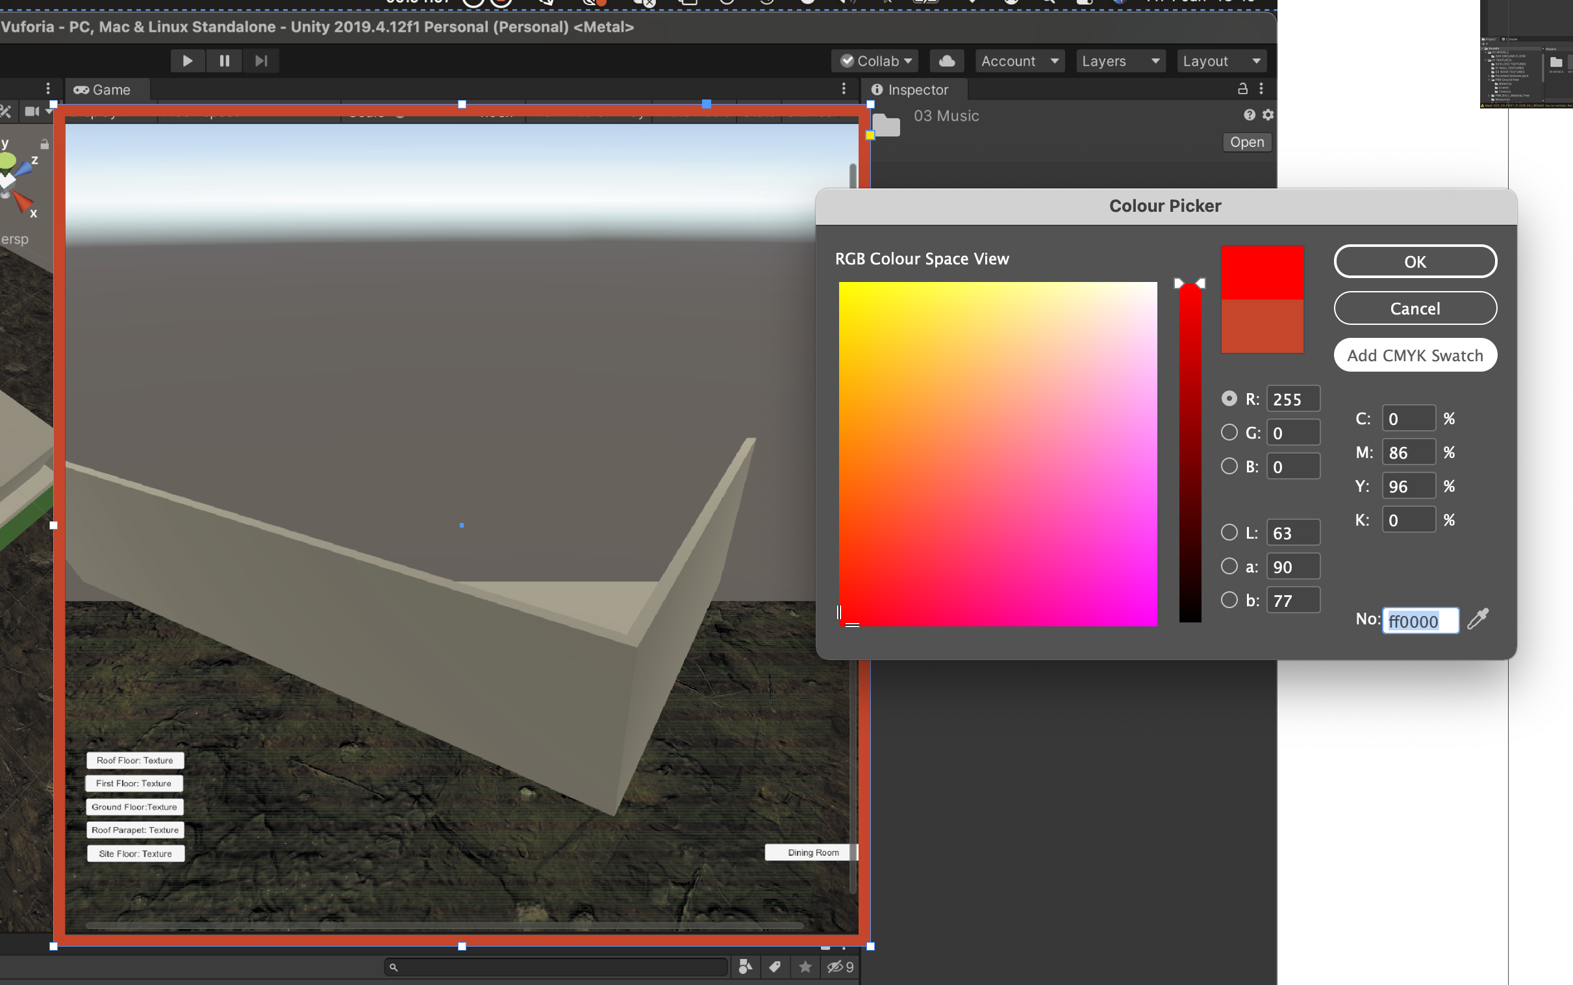Click Add CMYK Swatch
The width and height of the screenshot is (1573, 985).
point(1415,355)
